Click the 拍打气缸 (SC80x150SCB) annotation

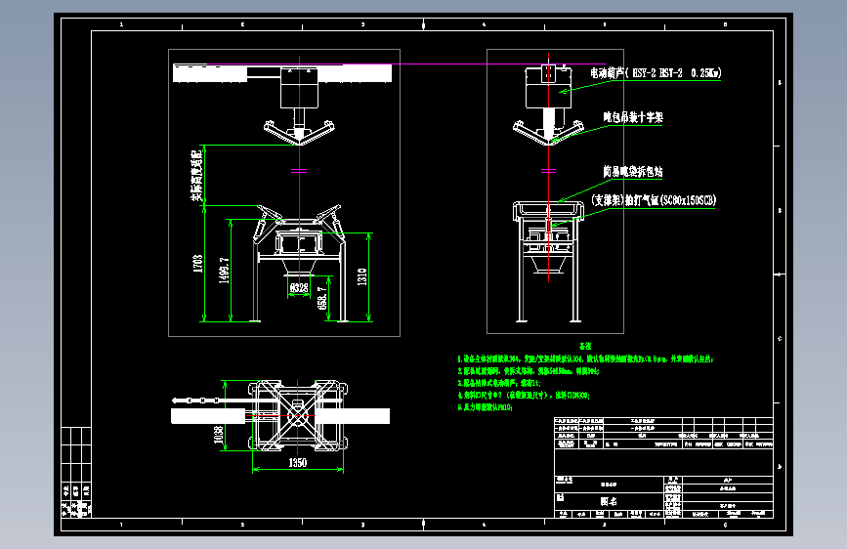(653, 200)
